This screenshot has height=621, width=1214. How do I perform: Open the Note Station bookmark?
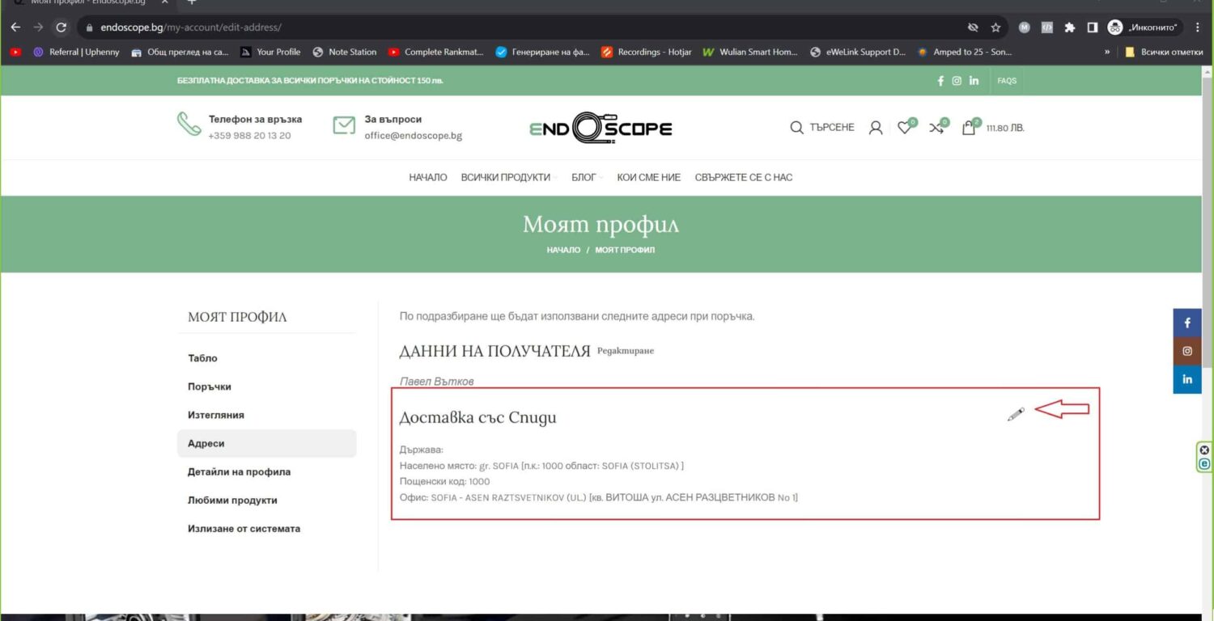click(345, 52)
